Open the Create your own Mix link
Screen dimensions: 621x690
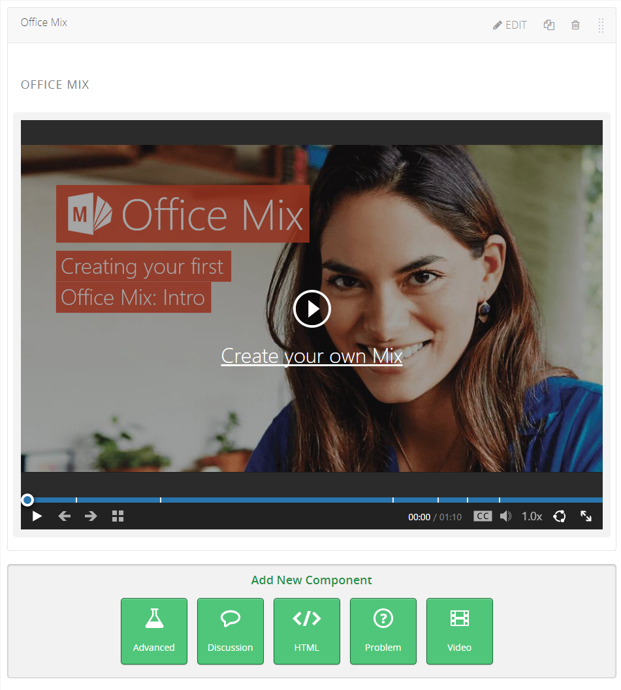[x=311, y=356]
